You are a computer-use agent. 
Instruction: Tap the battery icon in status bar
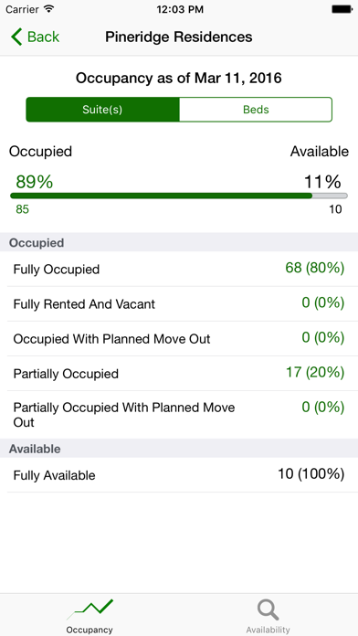point(342,9)
